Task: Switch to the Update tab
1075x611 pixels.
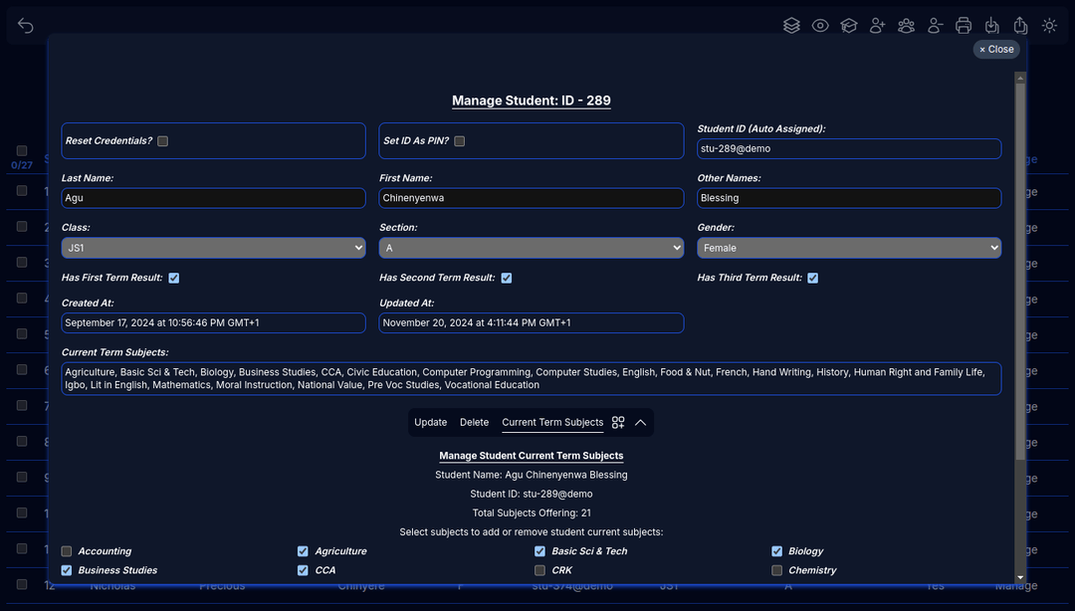Action: (430, 423)
